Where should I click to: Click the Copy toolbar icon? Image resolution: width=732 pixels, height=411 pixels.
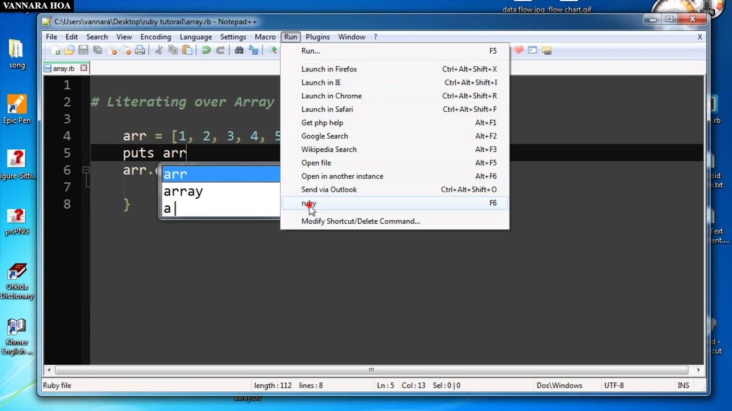click(x=173, y=51)
